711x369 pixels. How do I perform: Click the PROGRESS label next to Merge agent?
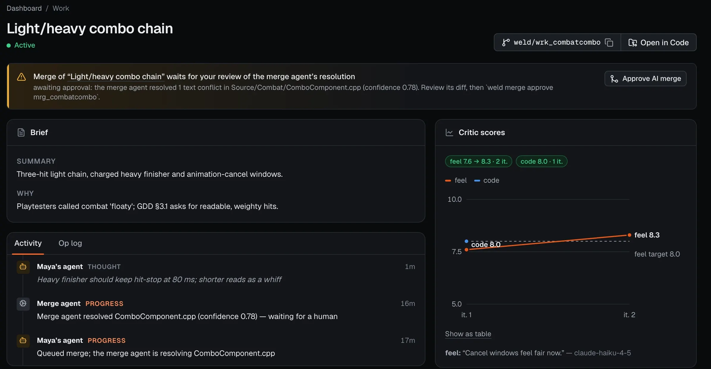(x=104, y=304)
